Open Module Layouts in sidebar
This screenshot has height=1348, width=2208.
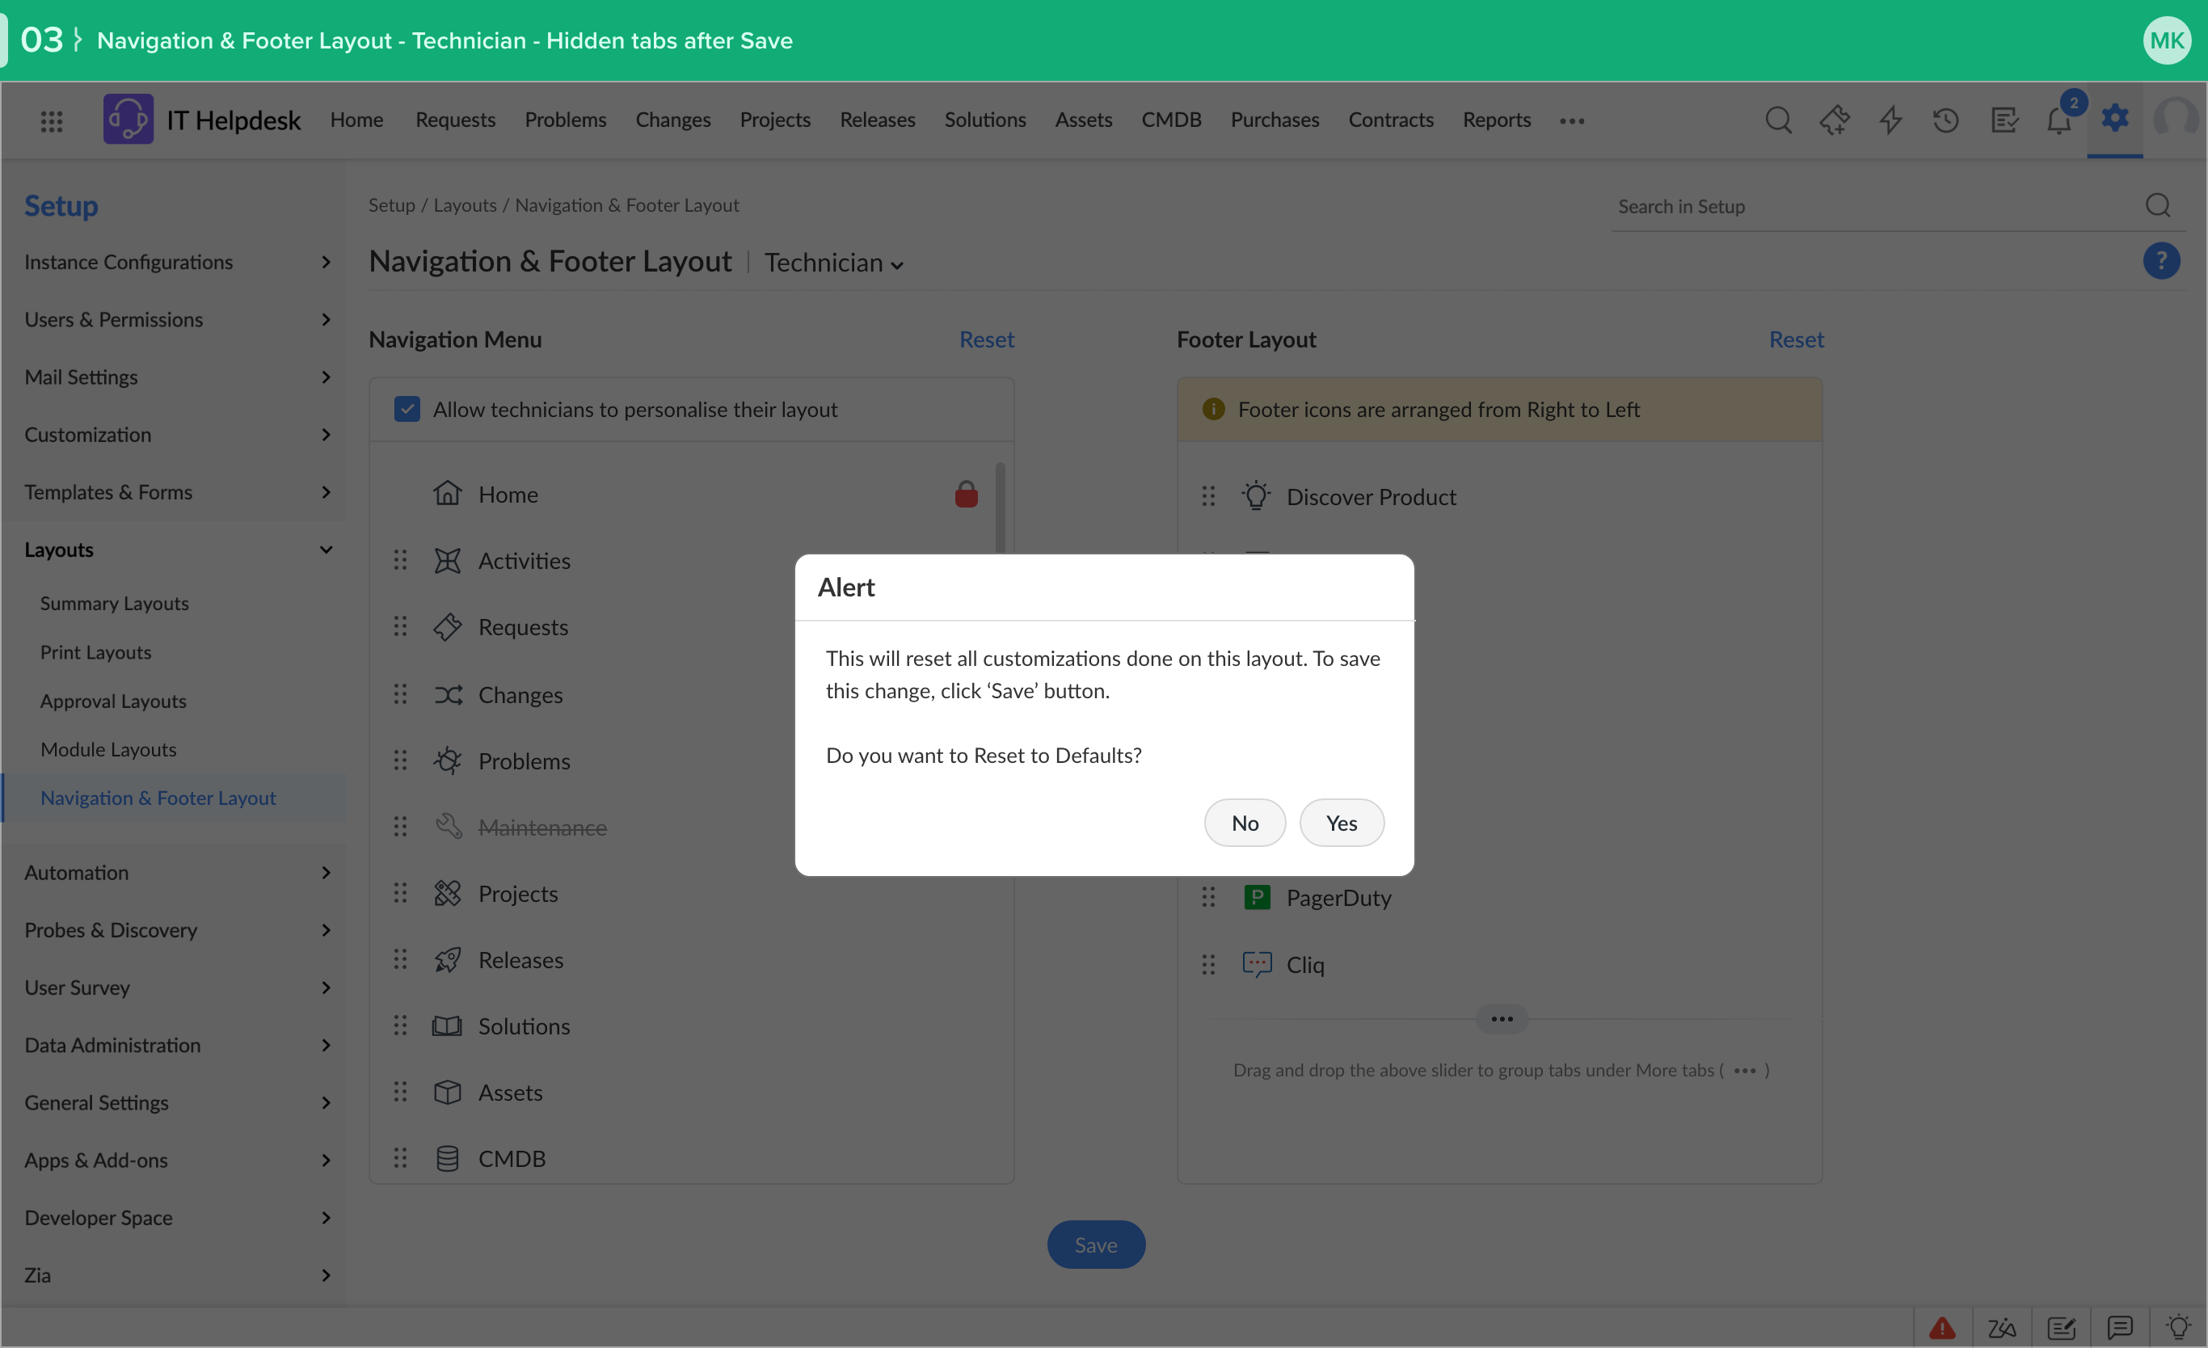coord(108,748)
